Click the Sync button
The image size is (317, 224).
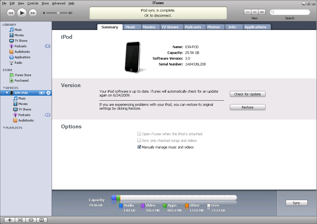click(x=297, y=203)
